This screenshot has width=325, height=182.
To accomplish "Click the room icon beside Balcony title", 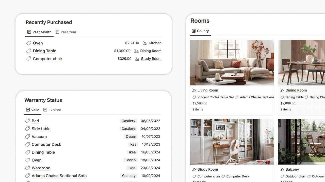I will point(282,169).
